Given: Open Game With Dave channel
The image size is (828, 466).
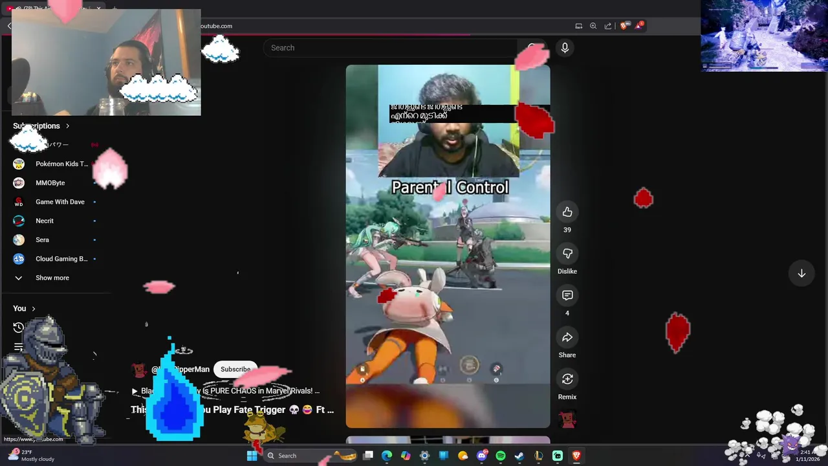Looking at the screenshot, I should coord(55,202).
